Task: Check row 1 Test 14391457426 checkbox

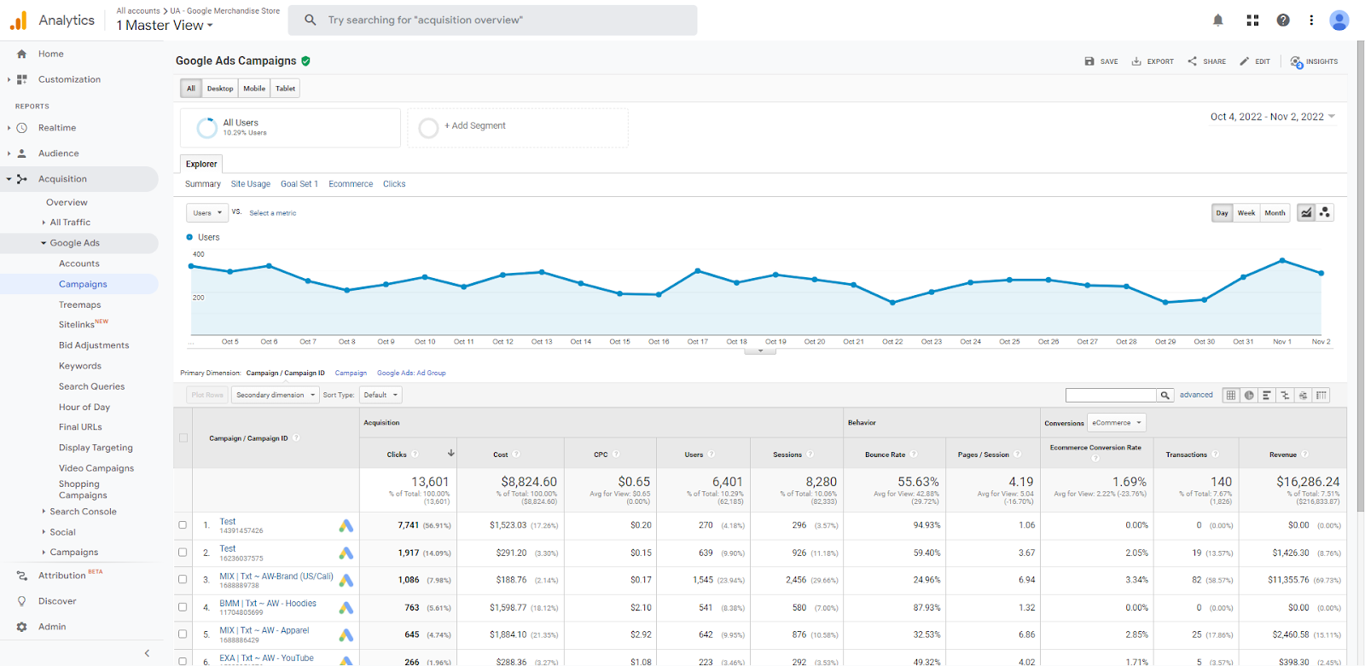Action: pos(183,525)
